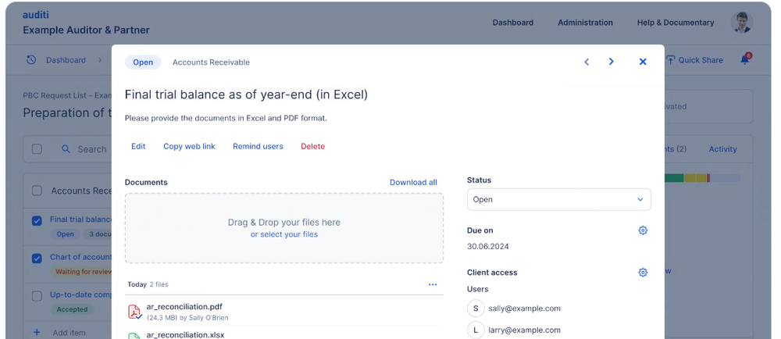781x339 pixels.
Task: Go to next request with right chevron
Action: [612, 62]
